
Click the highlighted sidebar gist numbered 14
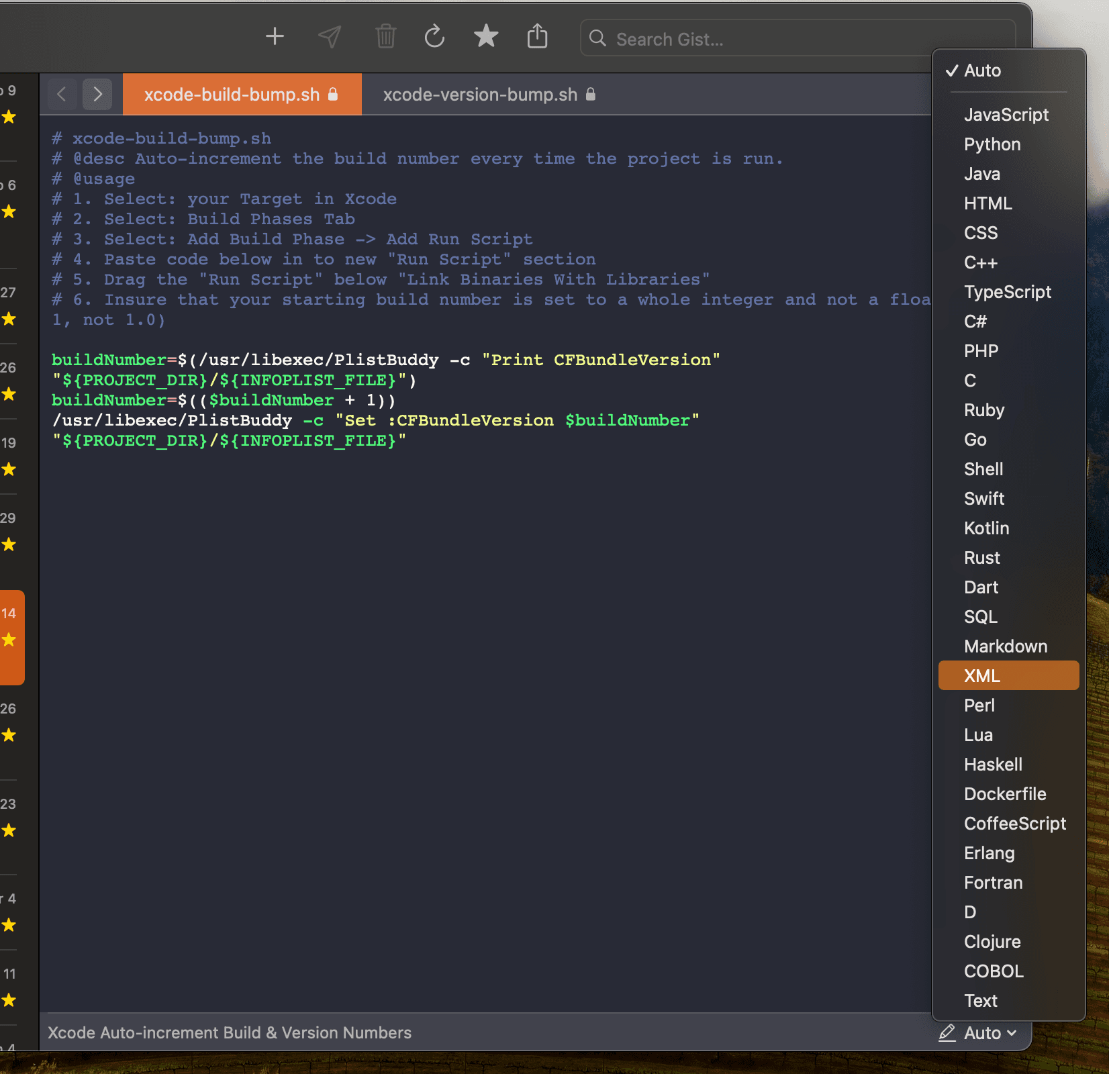click(12, 638)
